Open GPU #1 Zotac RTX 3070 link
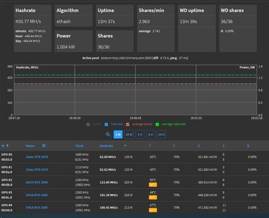 [x=37, y=170]
